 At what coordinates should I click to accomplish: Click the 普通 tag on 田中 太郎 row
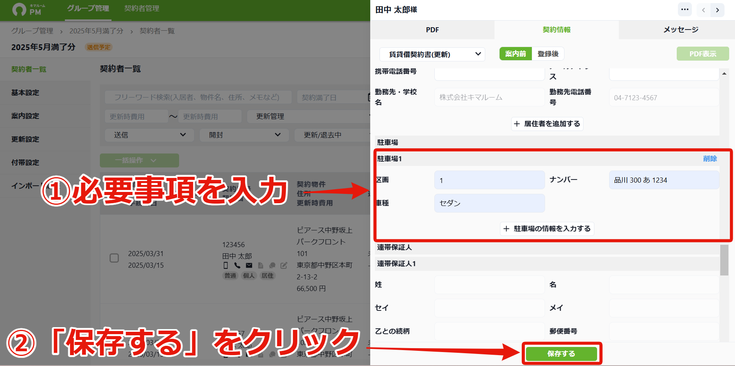pos(230,275)
